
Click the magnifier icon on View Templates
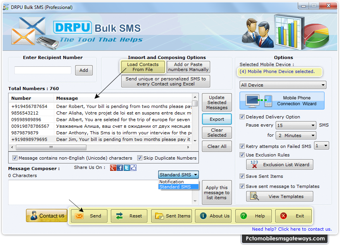tap(254, 196)
